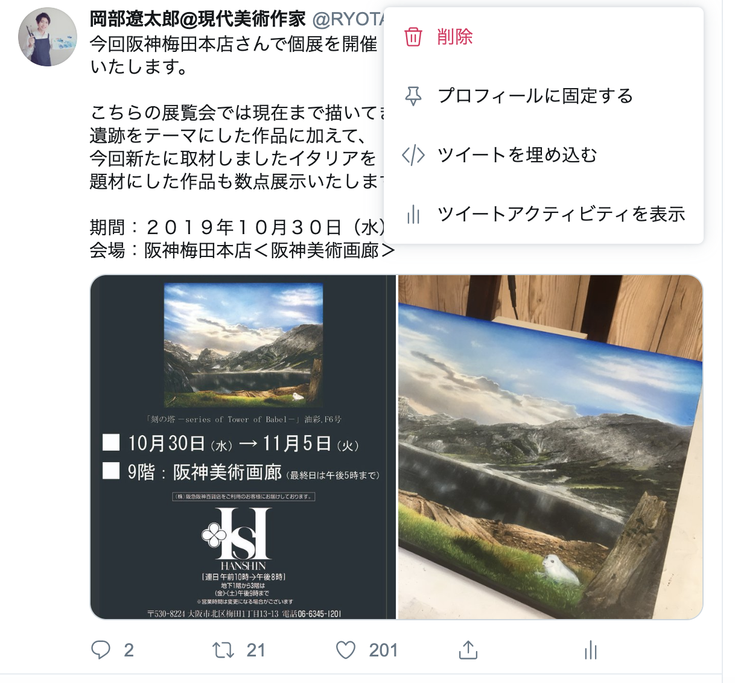Retweet using the arrows icon
The width and height of the screenshot is (735, 683).
pyautogui.click(x=224, y=650)
